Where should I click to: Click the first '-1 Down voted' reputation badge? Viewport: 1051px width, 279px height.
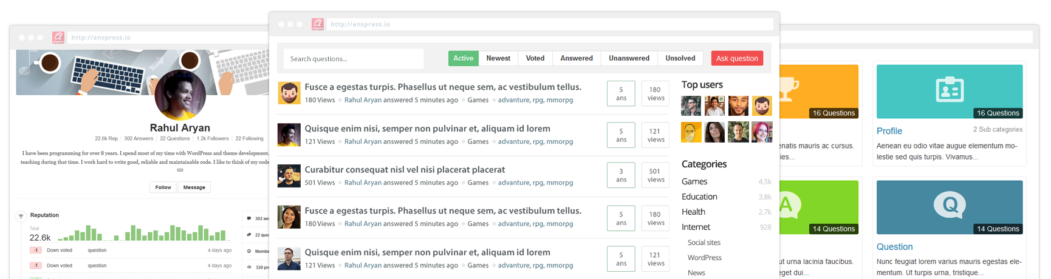pos(36,250)
